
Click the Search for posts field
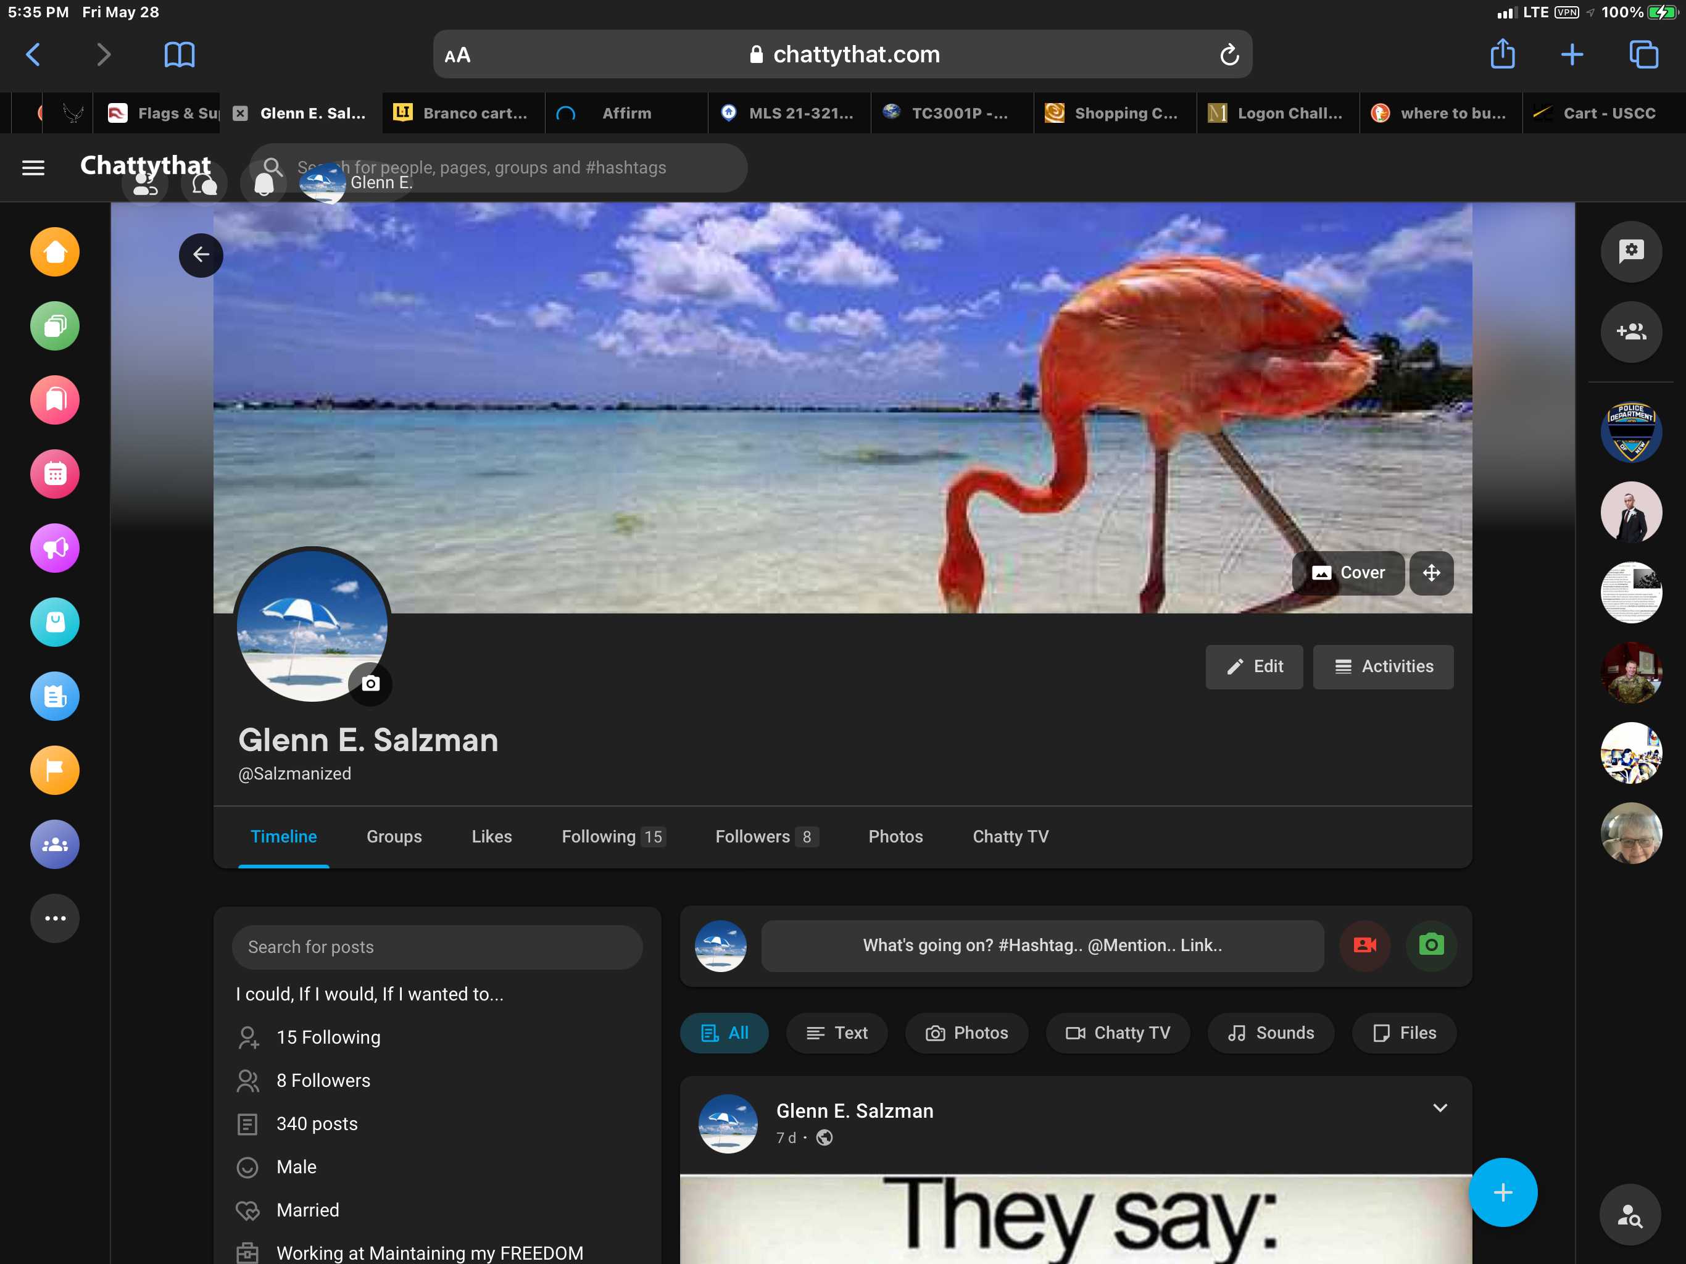[x=437, y=946]
